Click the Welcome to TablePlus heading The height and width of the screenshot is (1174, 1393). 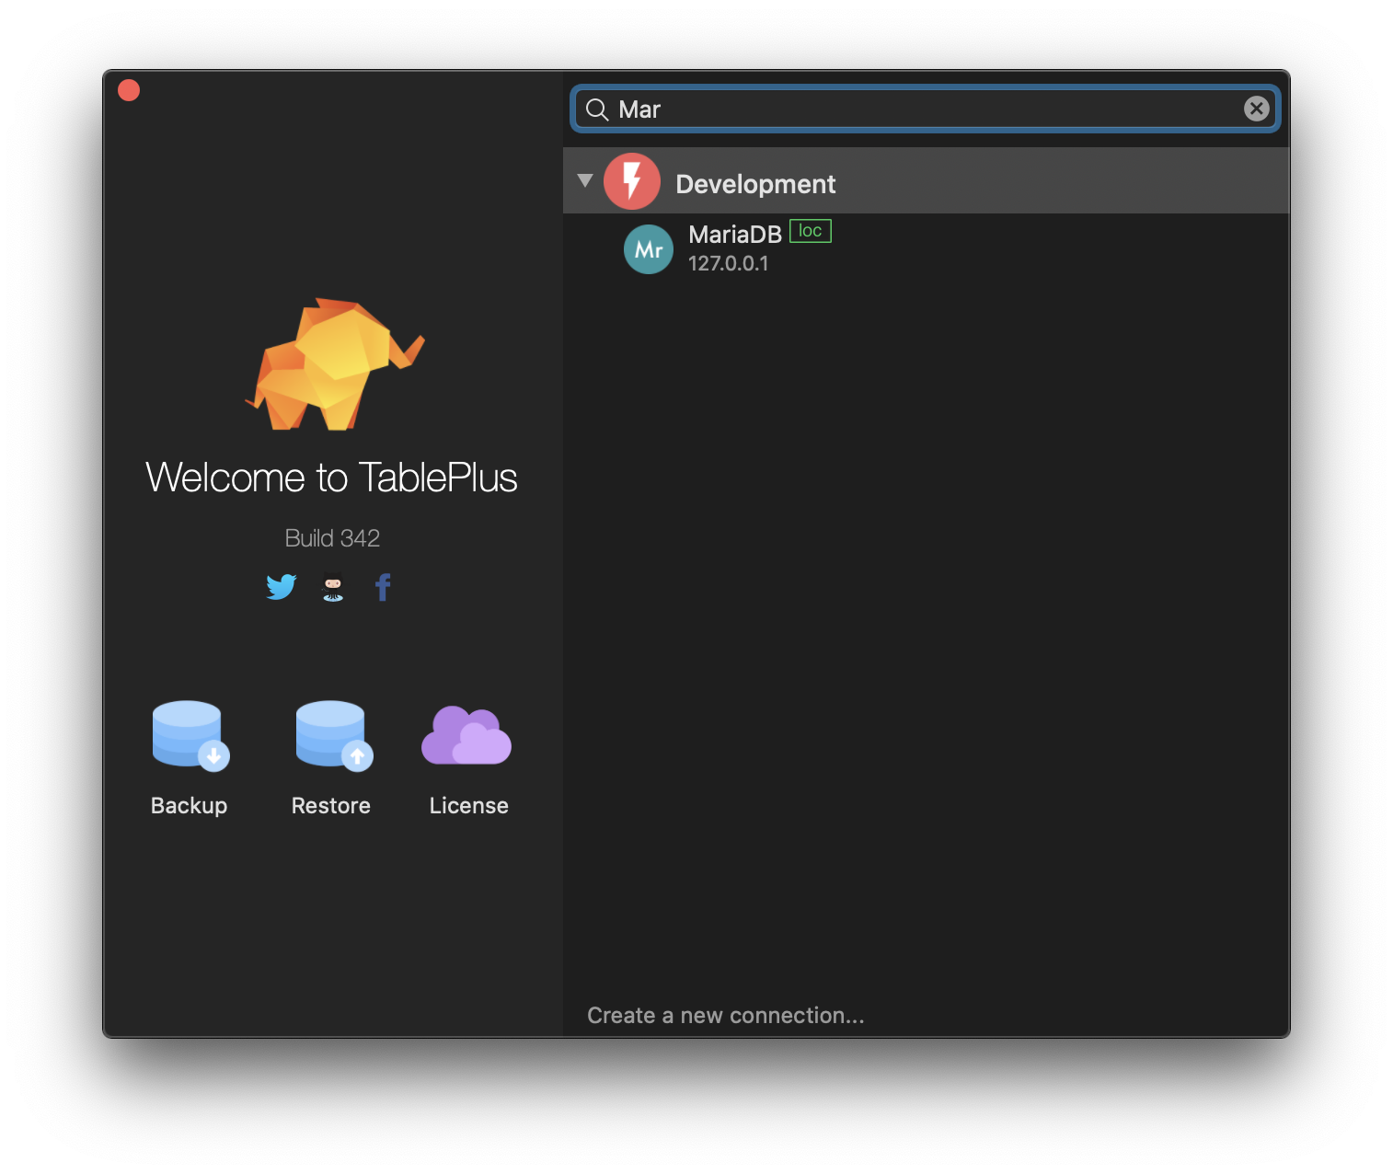coord(331,478)
